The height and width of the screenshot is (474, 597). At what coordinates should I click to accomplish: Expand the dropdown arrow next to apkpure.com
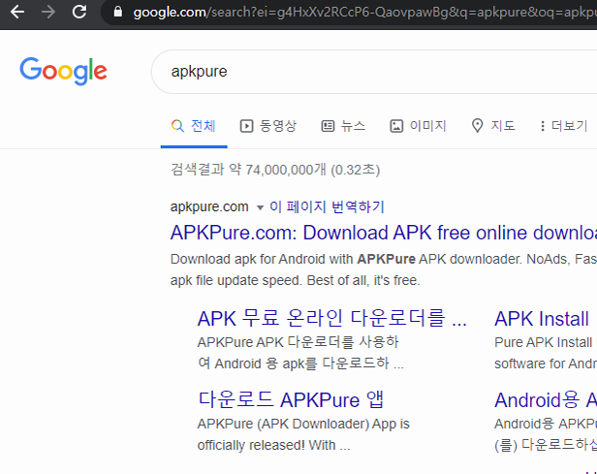[x=260, y=207]
